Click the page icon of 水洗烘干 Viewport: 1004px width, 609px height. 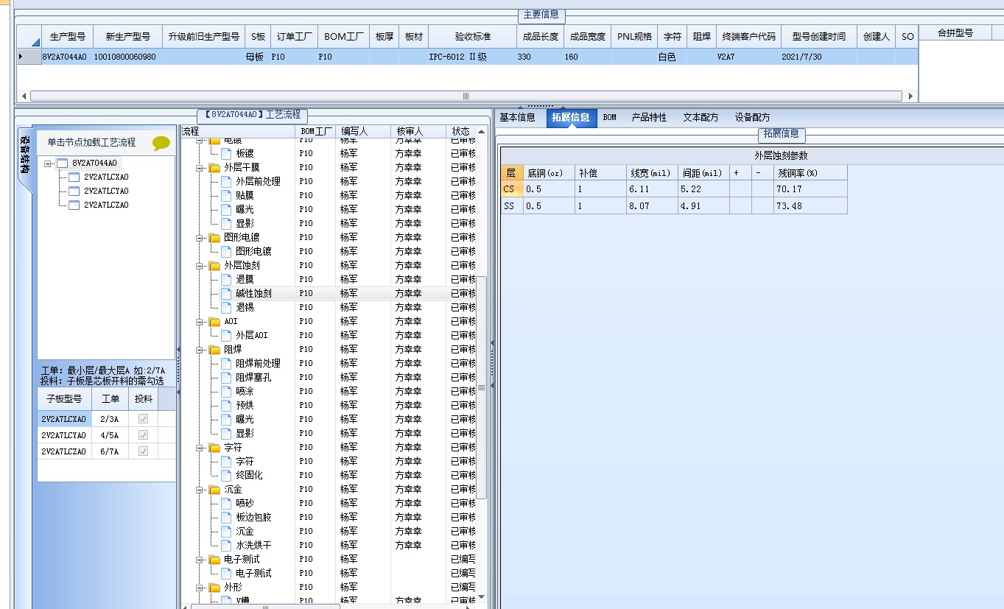226,545
